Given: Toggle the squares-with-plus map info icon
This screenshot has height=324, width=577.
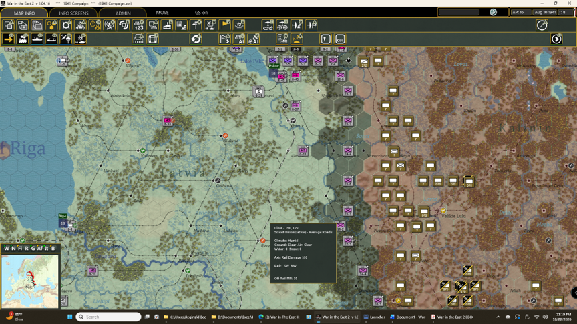Looking at the screenshot, I should click(x=23, y=25).
